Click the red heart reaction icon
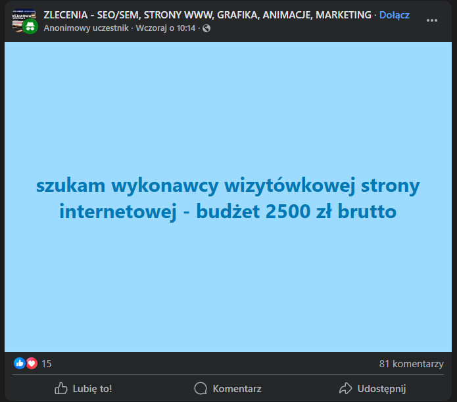Screen dimensions: 457x402 [32, 363]
